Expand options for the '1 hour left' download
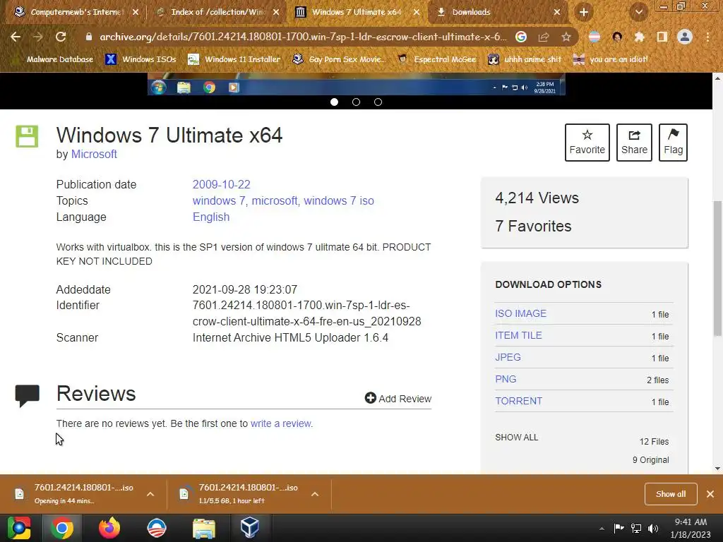Viewport: 723px width, 542px height. (x=315, y=493)
